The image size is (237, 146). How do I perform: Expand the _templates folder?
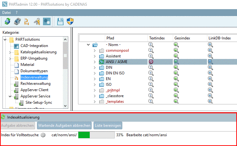95,102
